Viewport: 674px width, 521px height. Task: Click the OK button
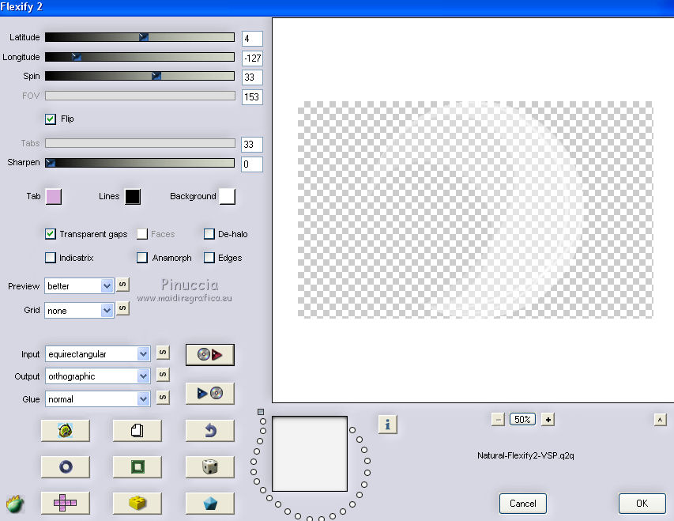pos(642,504)
